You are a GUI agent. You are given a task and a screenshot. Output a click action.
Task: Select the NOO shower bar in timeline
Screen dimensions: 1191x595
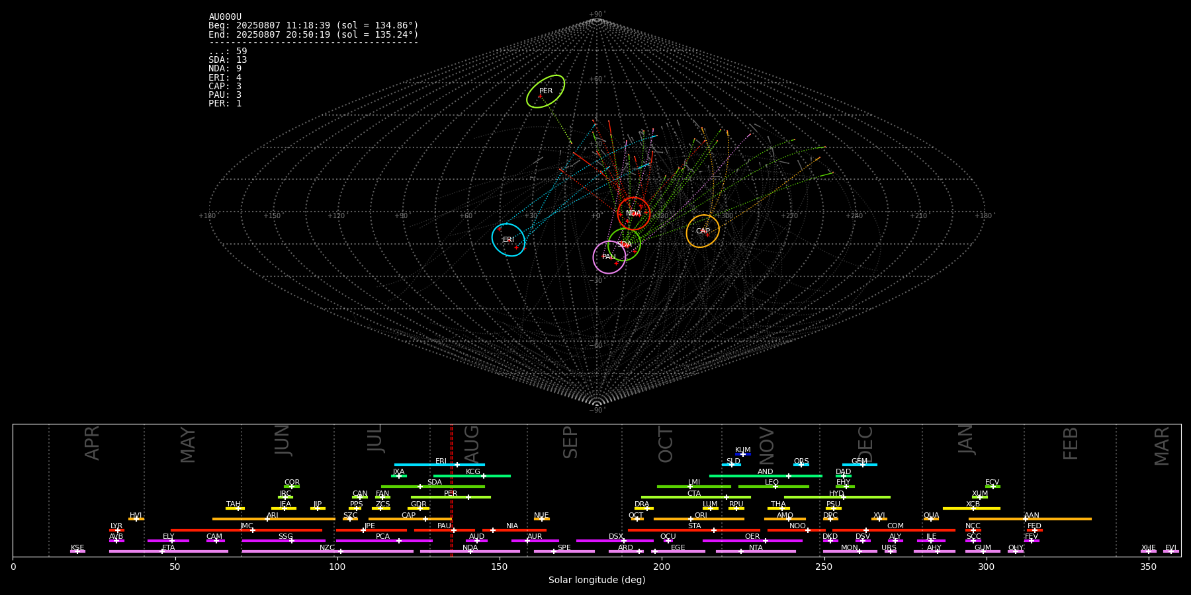point(797,530)
